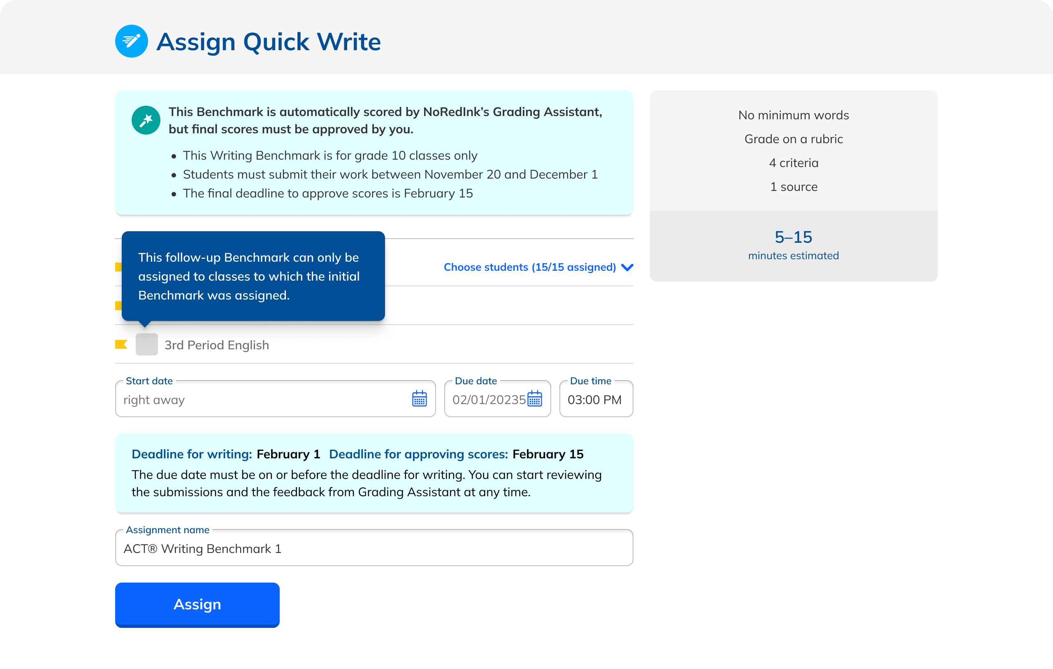
Task: Click the 5–15 minutes estimated panel
Action: [793, 246]
